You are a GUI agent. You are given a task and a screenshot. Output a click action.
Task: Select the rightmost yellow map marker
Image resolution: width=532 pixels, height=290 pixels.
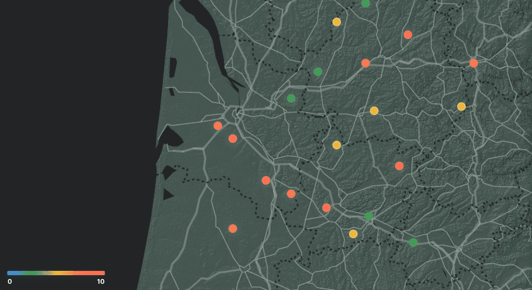tap(461, 106)
